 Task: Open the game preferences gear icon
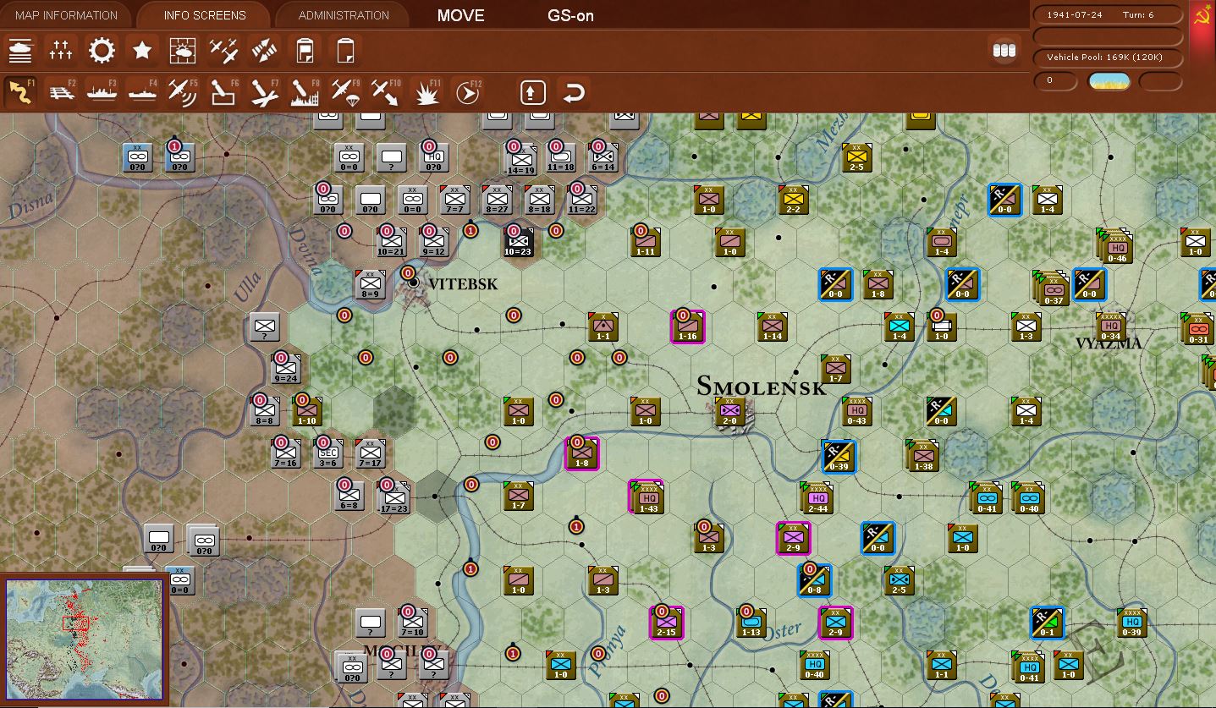click(x=102, y=51)
